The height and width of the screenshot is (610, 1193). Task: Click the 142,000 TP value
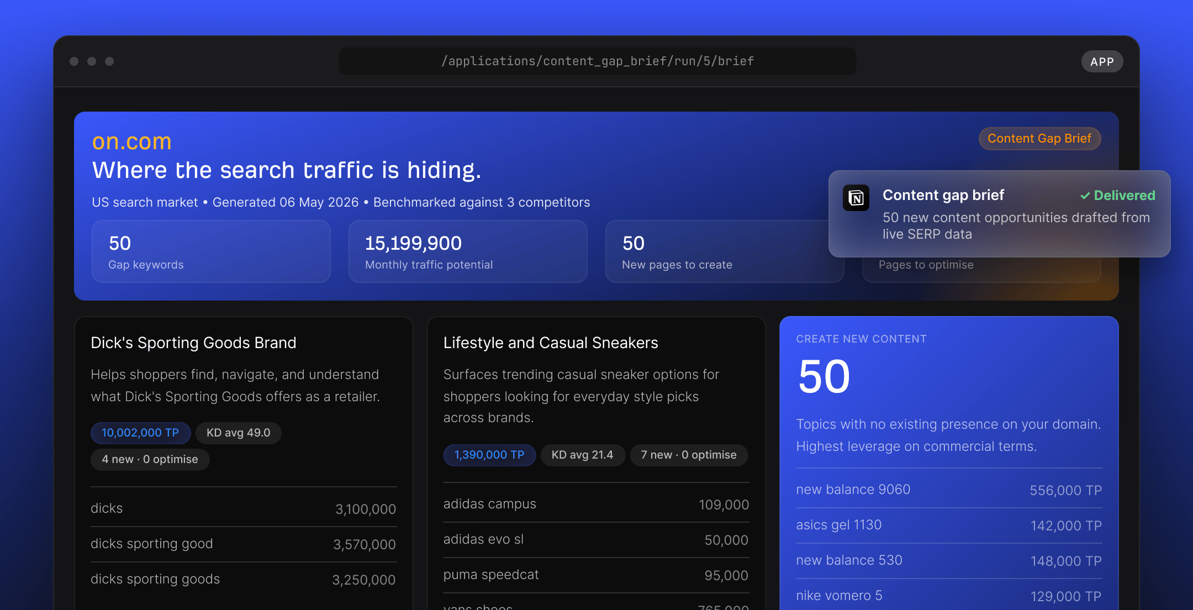pyautogui.click(x=1067, y=525)
